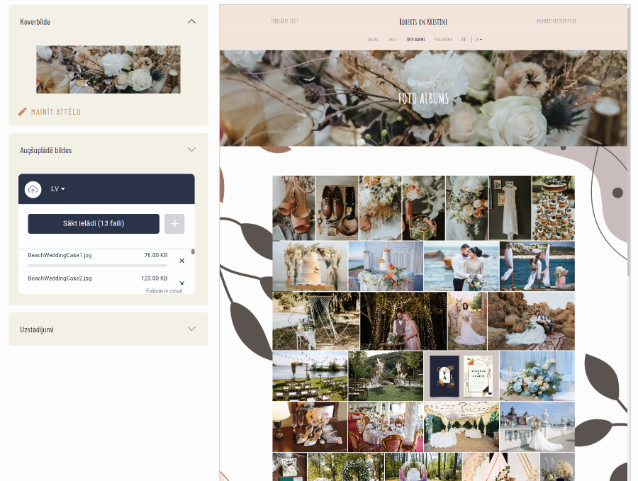Open the cupcake tower photo in gallery

pyautogui.click(x=553, y=208)
